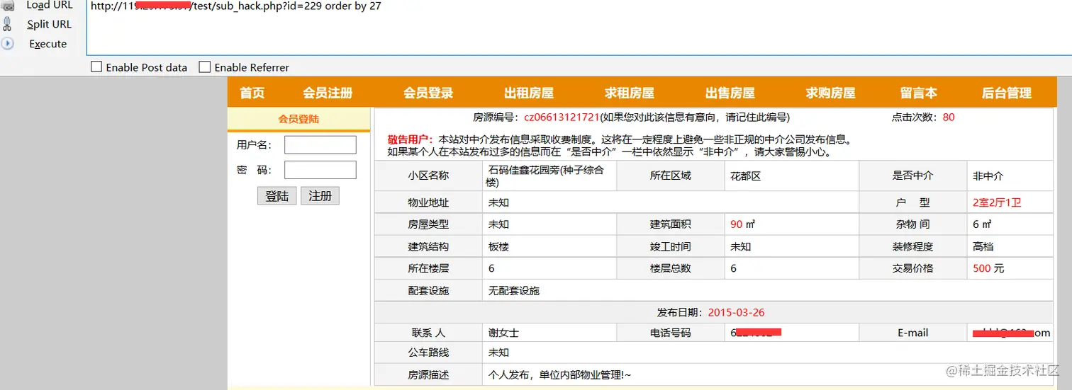
Task: Click the 500 元 price value
Action: click(x=988, y=268)
